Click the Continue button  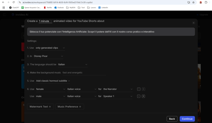point(187,119)
